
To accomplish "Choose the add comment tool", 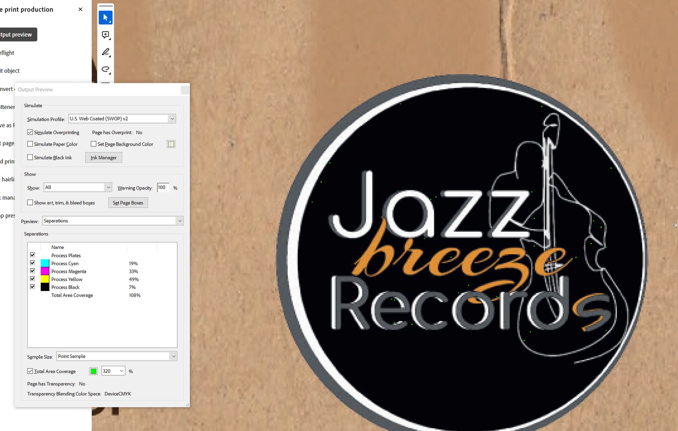I will (x=105, y=35).
